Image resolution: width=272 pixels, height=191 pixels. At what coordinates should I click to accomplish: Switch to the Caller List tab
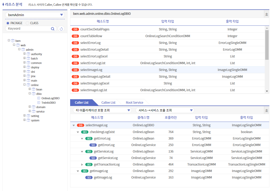tap(82, 103)
